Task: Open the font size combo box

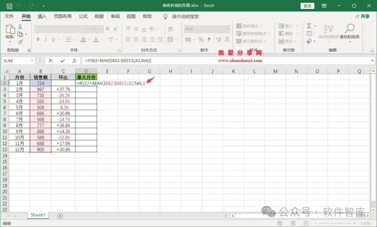Action: [x=97, y=29]
